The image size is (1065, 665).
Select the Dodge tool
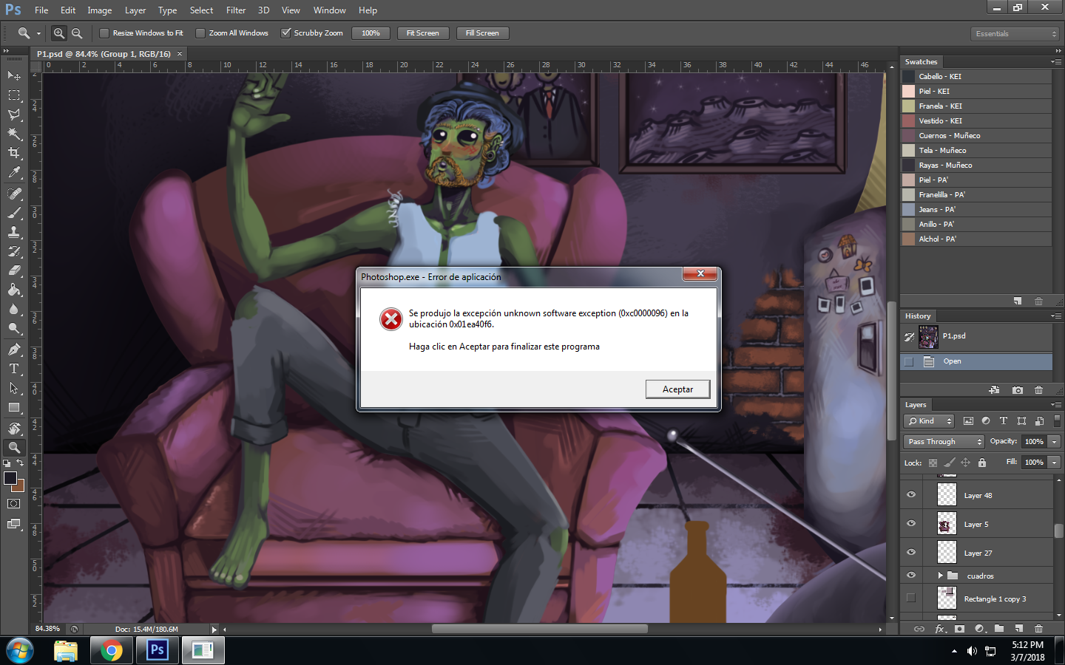[14, 328]
